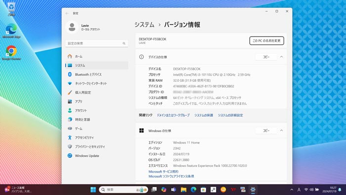Click the processor value Intel Core i3-10110U

(x=212, y=75)
